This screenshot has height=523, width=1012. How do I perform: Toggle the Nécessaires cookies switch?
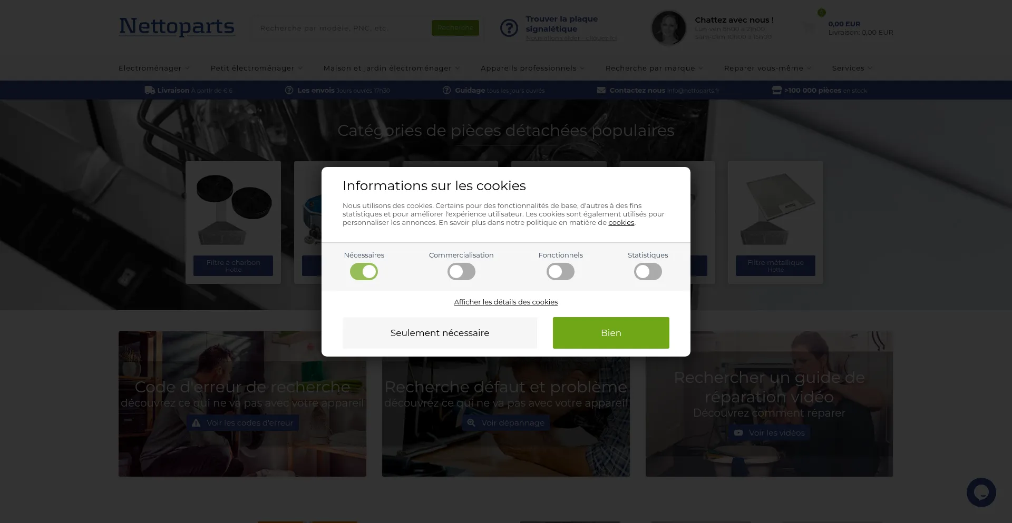[364, 272]
